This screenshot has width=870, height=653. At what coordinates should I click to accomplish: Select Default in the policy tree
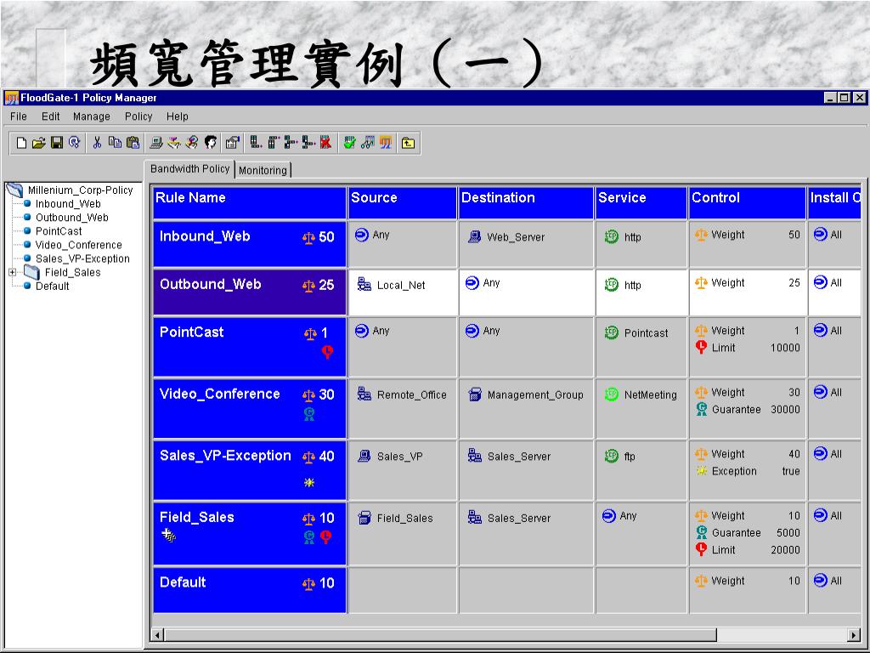point(53,286)
